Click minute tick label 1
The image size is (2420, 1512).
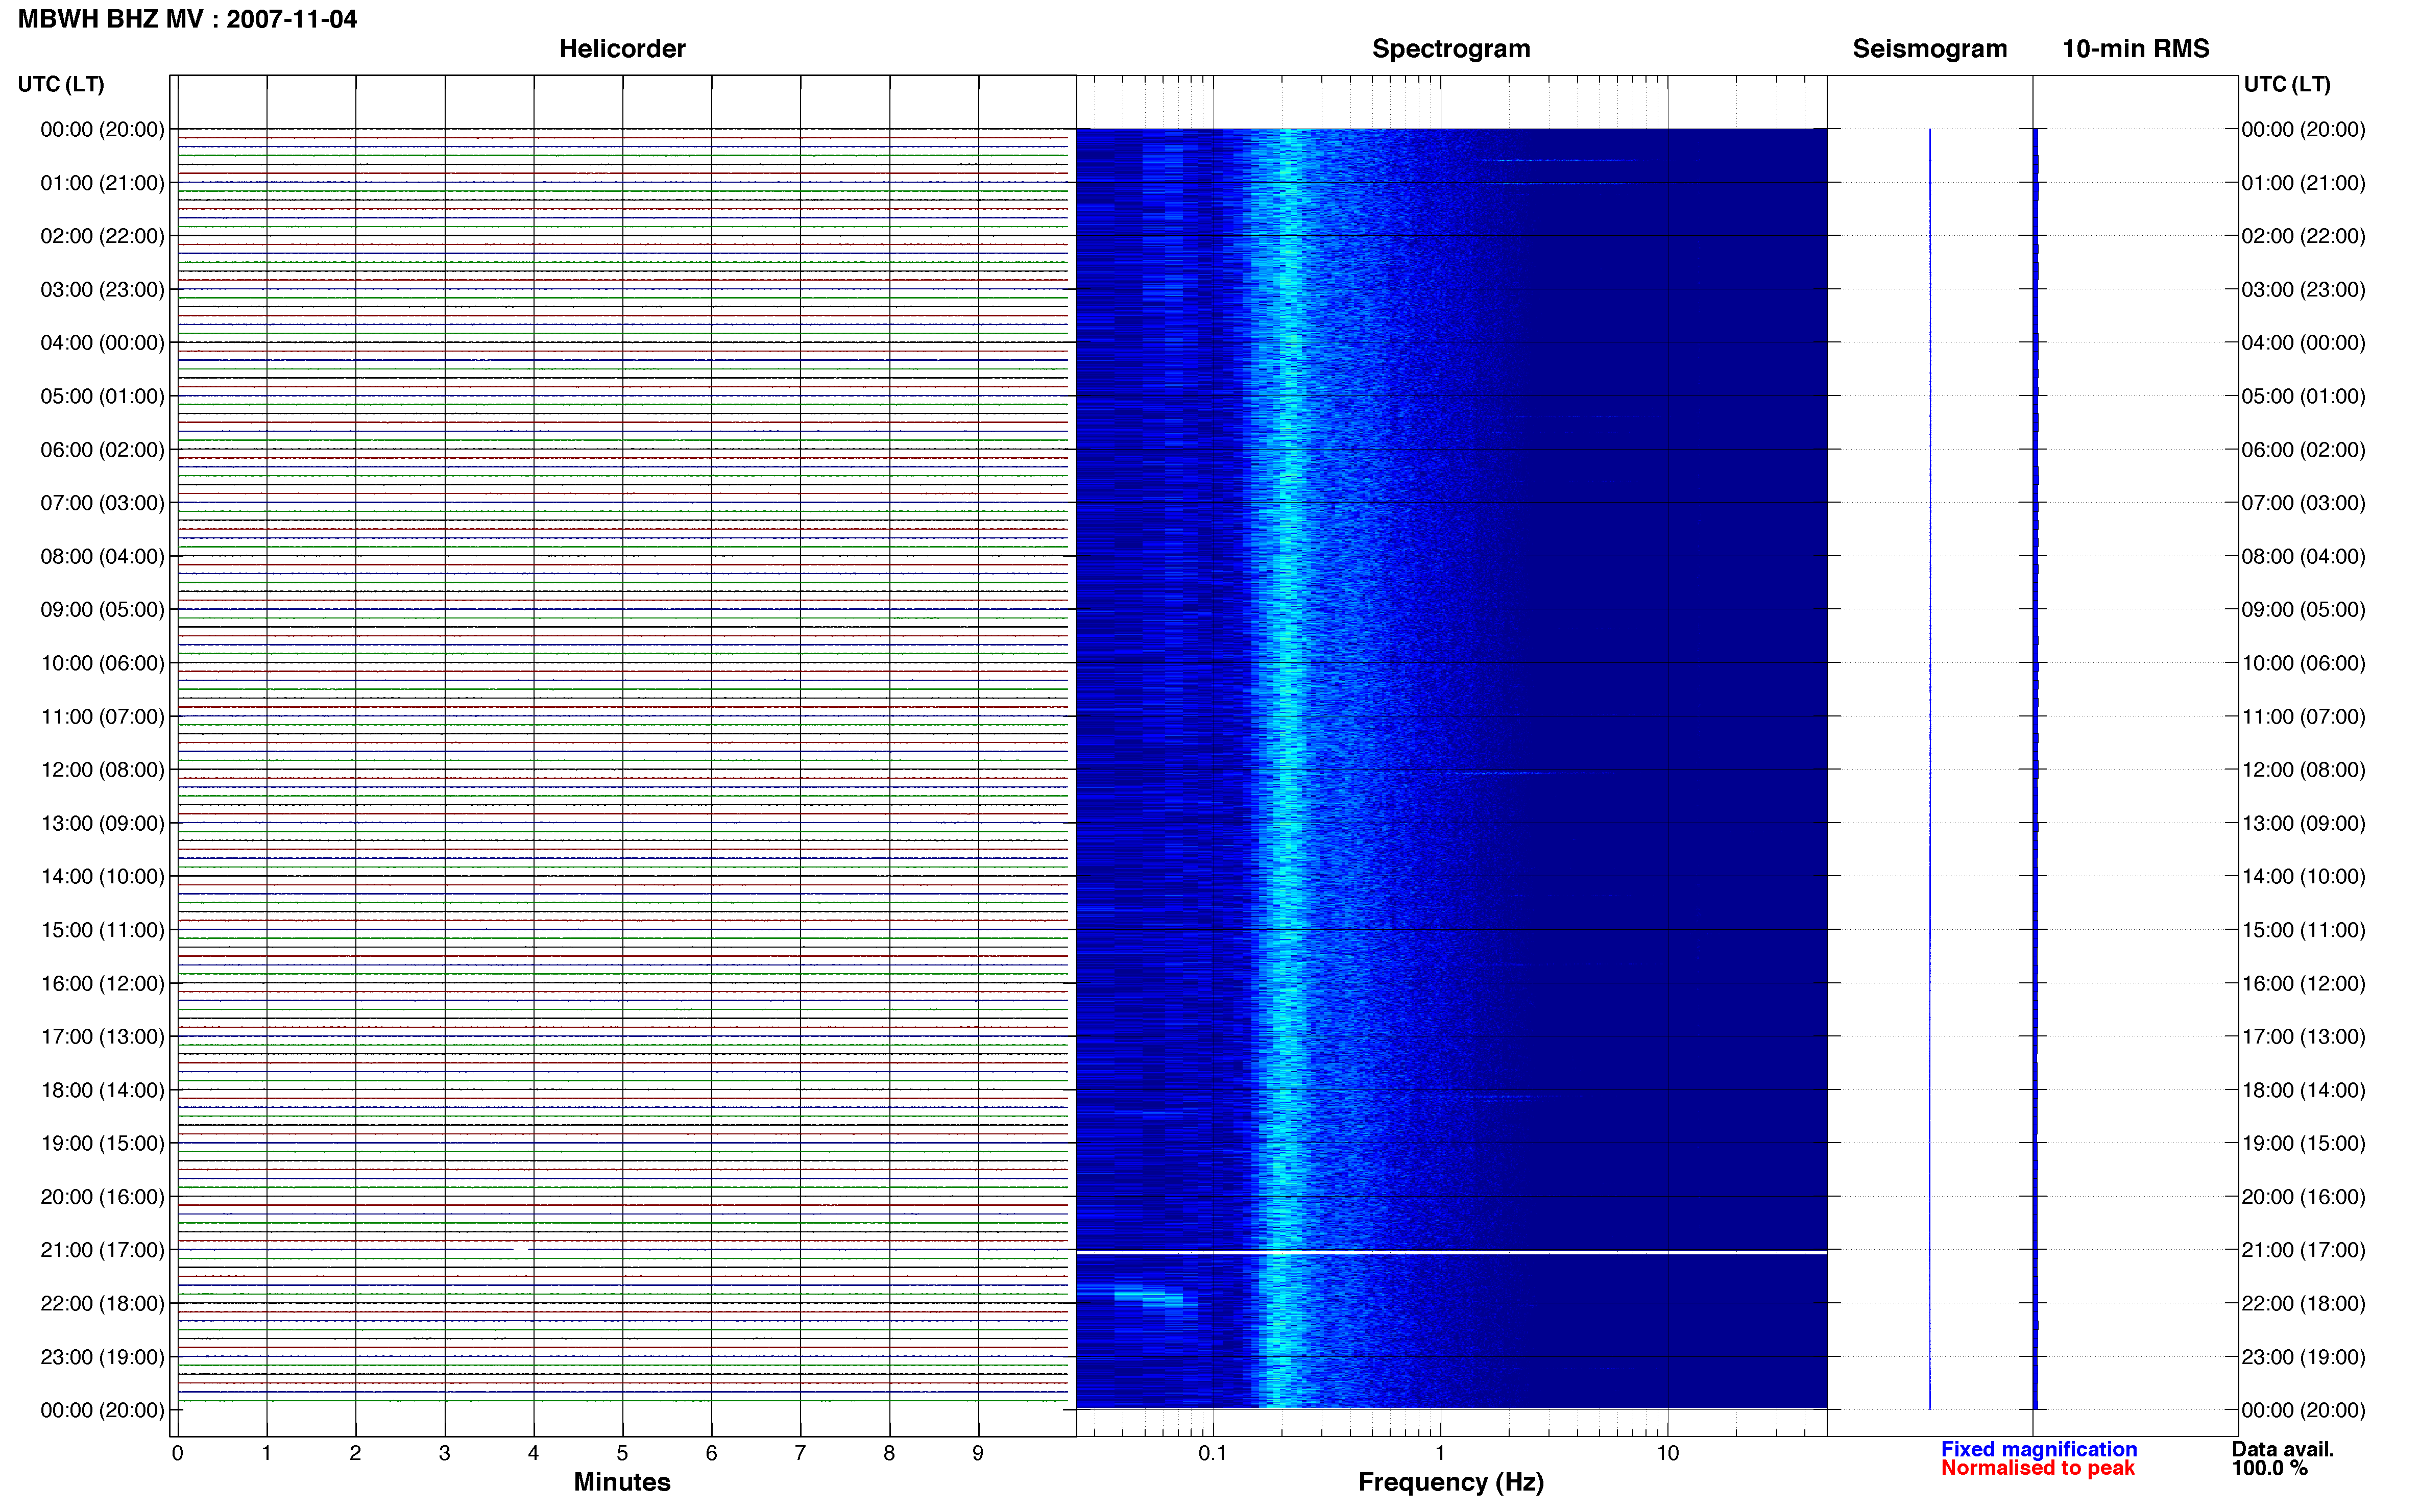pyautogui.click(x=266, y=1453)
